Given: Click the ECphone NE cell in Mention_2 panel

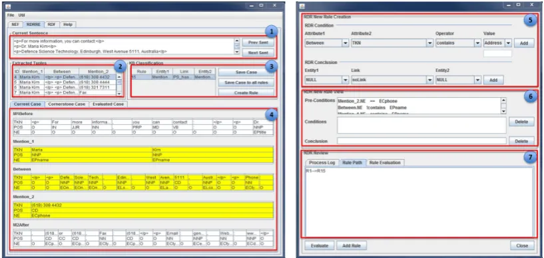Looking at the screenshot, I should point(152,215).
